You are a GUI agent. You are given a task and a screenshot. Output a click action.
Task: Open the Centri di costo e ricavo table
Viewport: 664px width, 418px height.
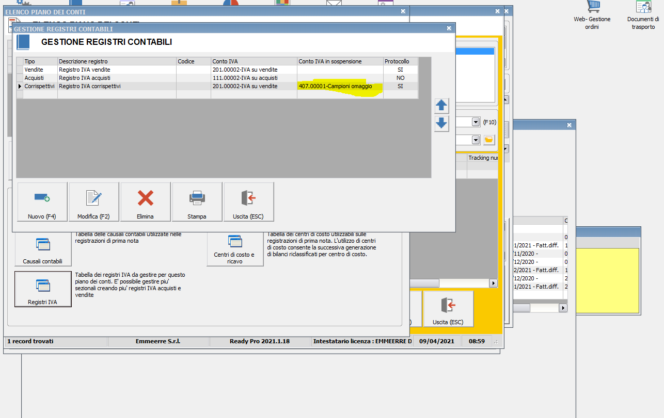pyautogui.click(x=235, y=248)
